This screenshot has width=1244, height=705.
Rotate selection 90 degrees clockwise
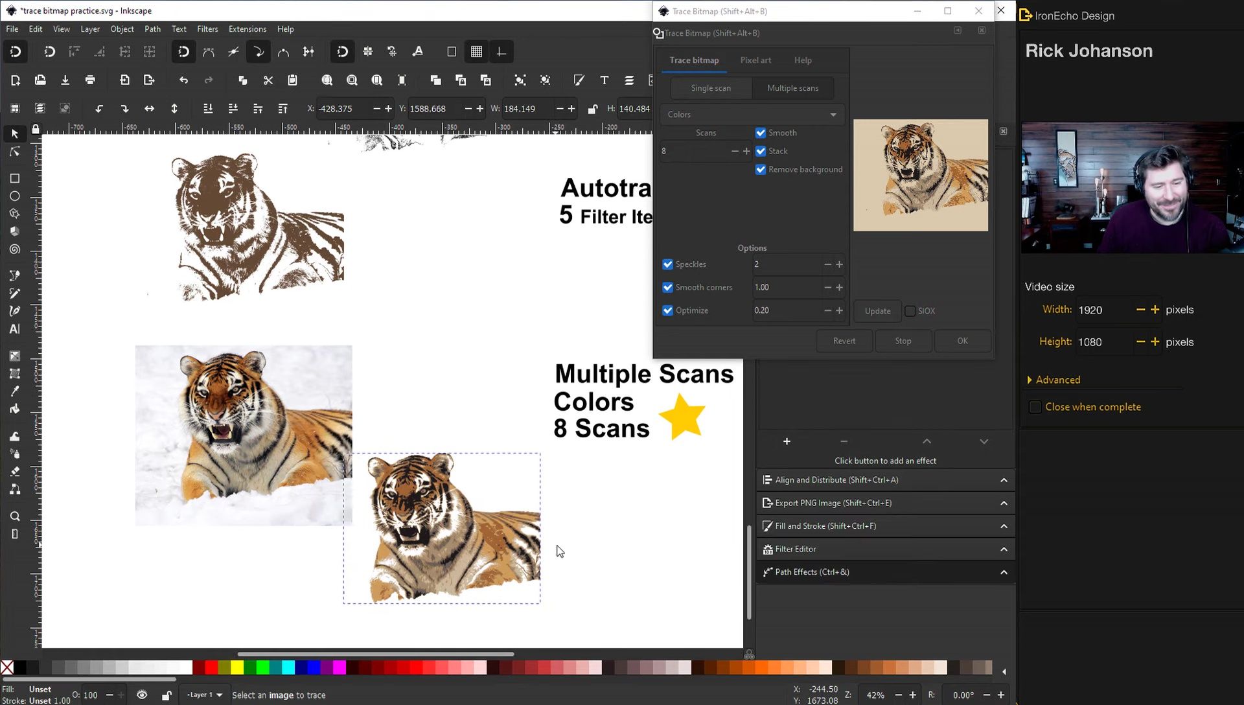(124, 109)
